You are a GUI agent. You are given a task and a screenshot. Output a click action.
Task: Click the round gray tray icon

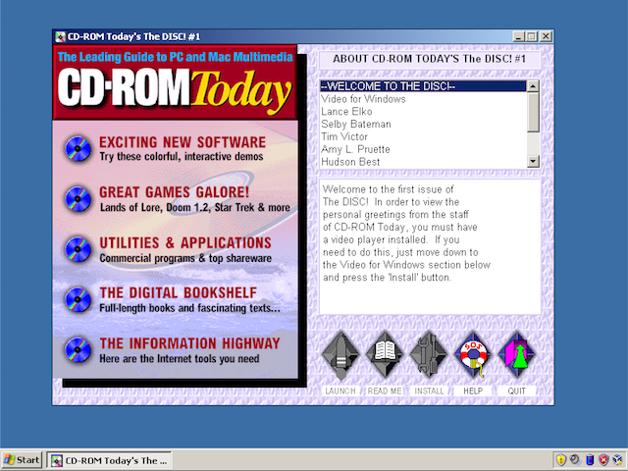pos(575,460)
